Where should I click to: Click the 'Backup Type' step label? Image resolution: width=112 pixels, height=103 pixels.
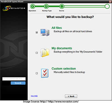click(47, 11)
